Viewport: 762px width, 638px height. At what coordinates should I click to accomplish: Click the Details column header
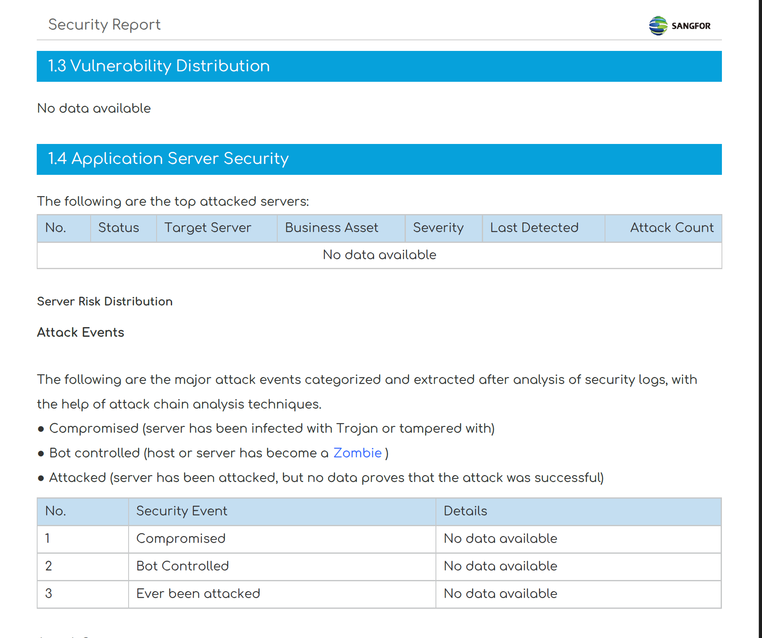[465, 511]
